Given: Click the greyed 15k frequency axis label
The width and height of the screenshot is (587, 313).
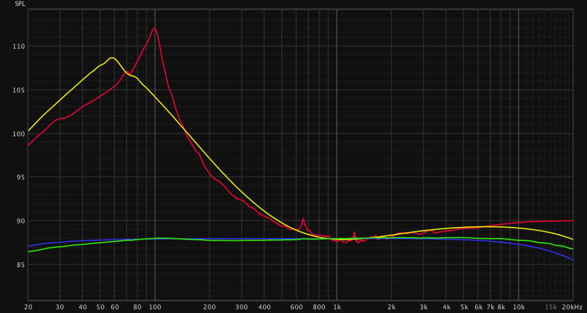Looking at the screenshot, I should 551,307.
